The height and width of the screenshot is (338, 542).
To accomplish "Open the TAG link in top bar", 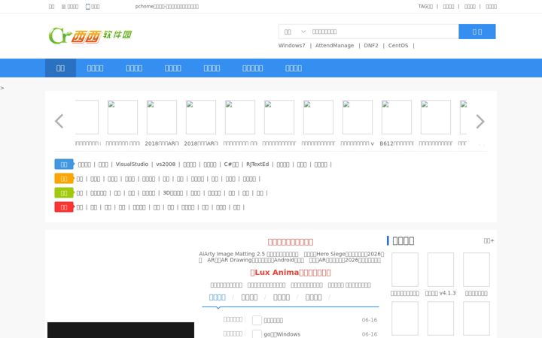I will [425, 6].
